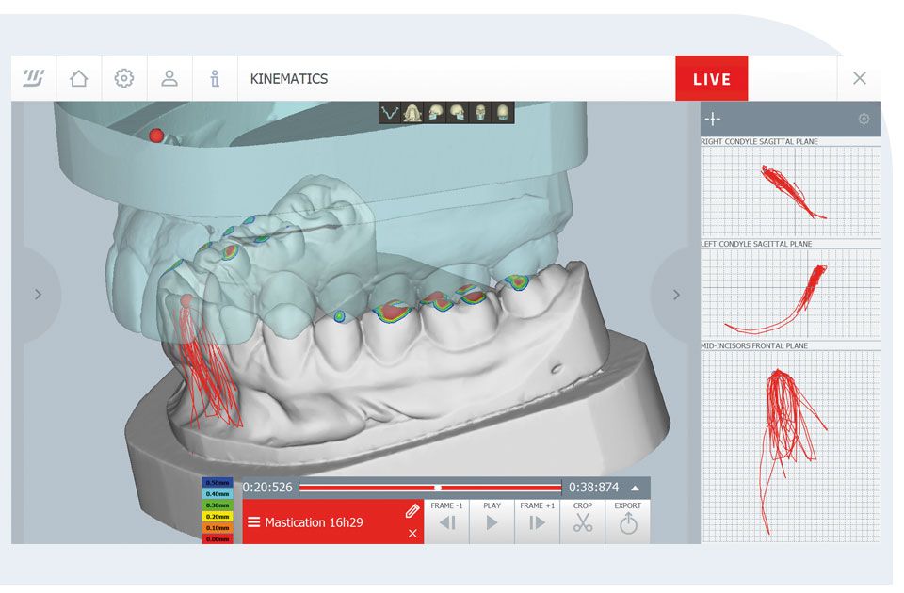
Task: Choose skull back view icon
Action: coord(503,113)
